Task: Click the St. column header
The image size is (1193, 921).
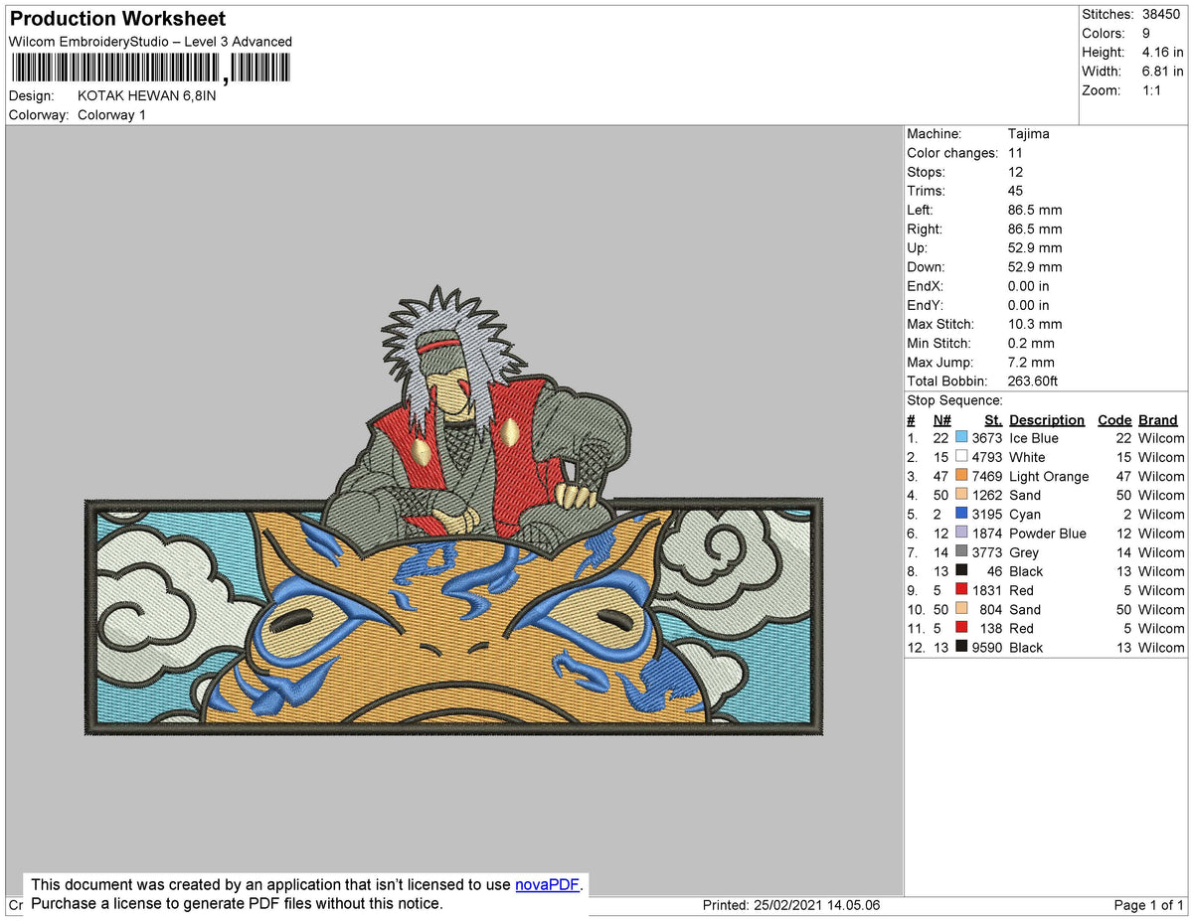Action: click(x=992, y=419)
